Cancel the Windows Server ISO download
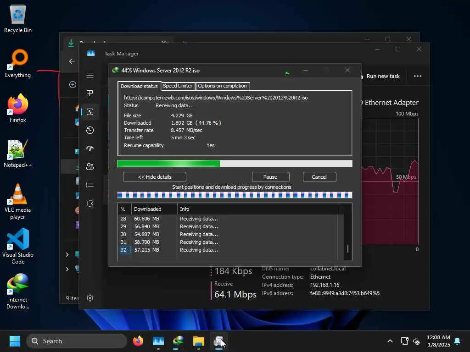Image resolution: width=470 pixels, height=352 pixels. point(319,177)
